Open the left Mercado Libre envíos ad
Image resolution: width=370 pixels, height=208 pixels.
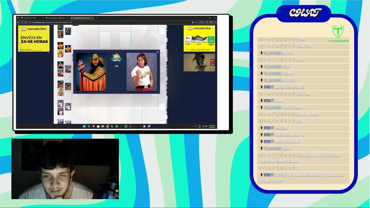pos(34,39)
